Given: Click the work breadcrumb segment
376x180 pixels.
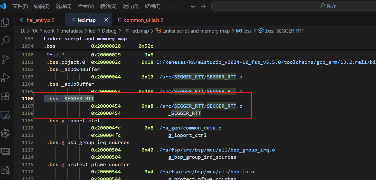Looking at the screenshot, I should pyautogui.click(x=49, y=31).
